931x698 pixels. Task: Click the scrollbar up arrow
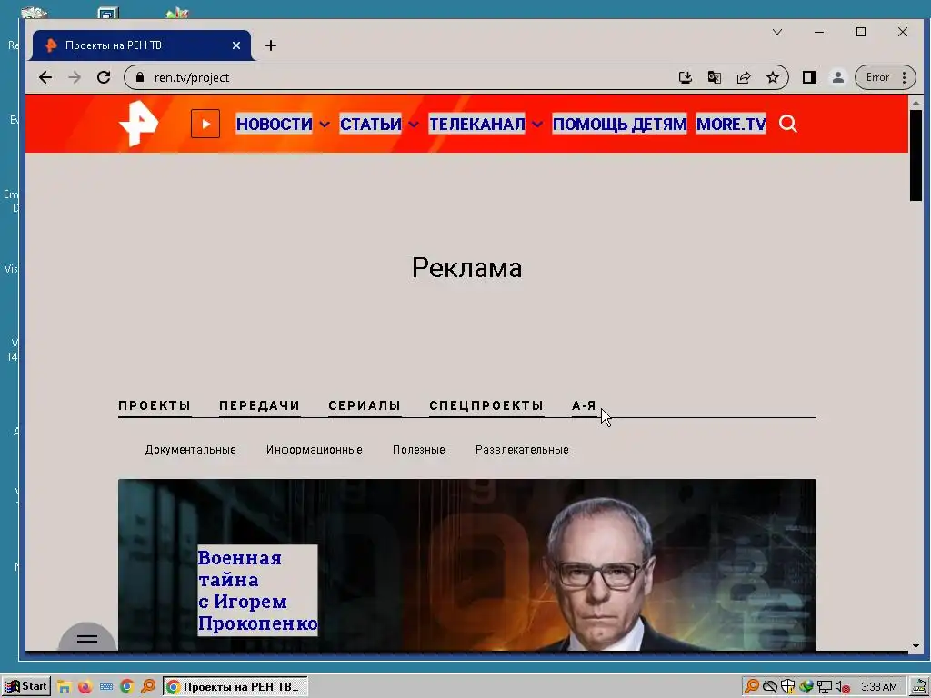click(x=916, y=102)
